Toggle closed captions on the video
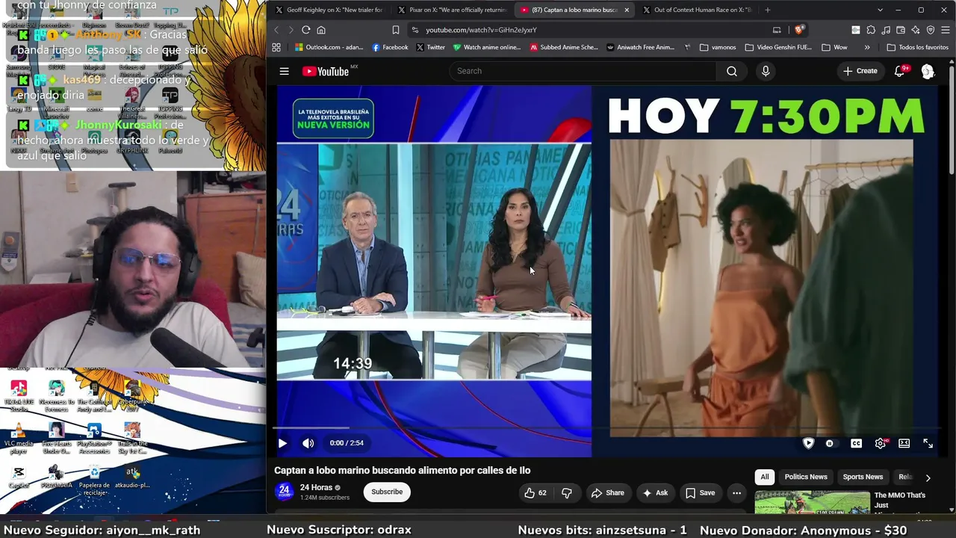This screenshot has width=956, height=538. (x=856, y=443)
